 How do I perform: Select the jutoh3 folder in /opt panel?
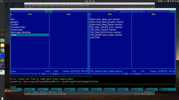[x=15, y=24]
